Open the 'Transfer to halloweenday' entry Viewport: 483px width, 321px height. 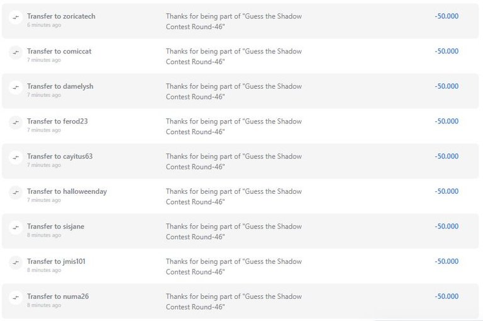[x=67, y=191]
